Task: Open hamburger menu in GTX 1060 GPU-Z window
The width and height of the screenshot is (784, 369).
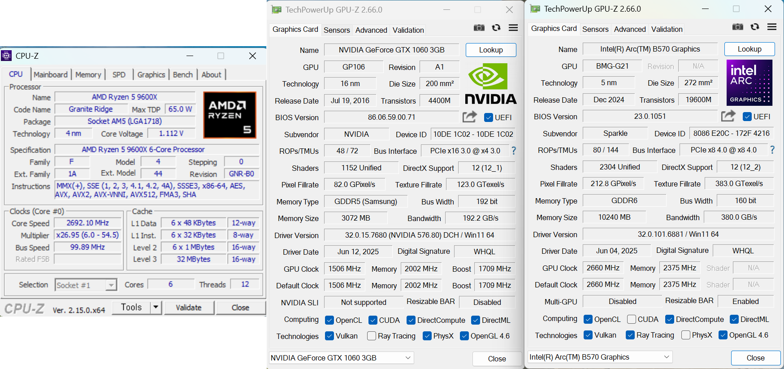Action: point(513,28)
